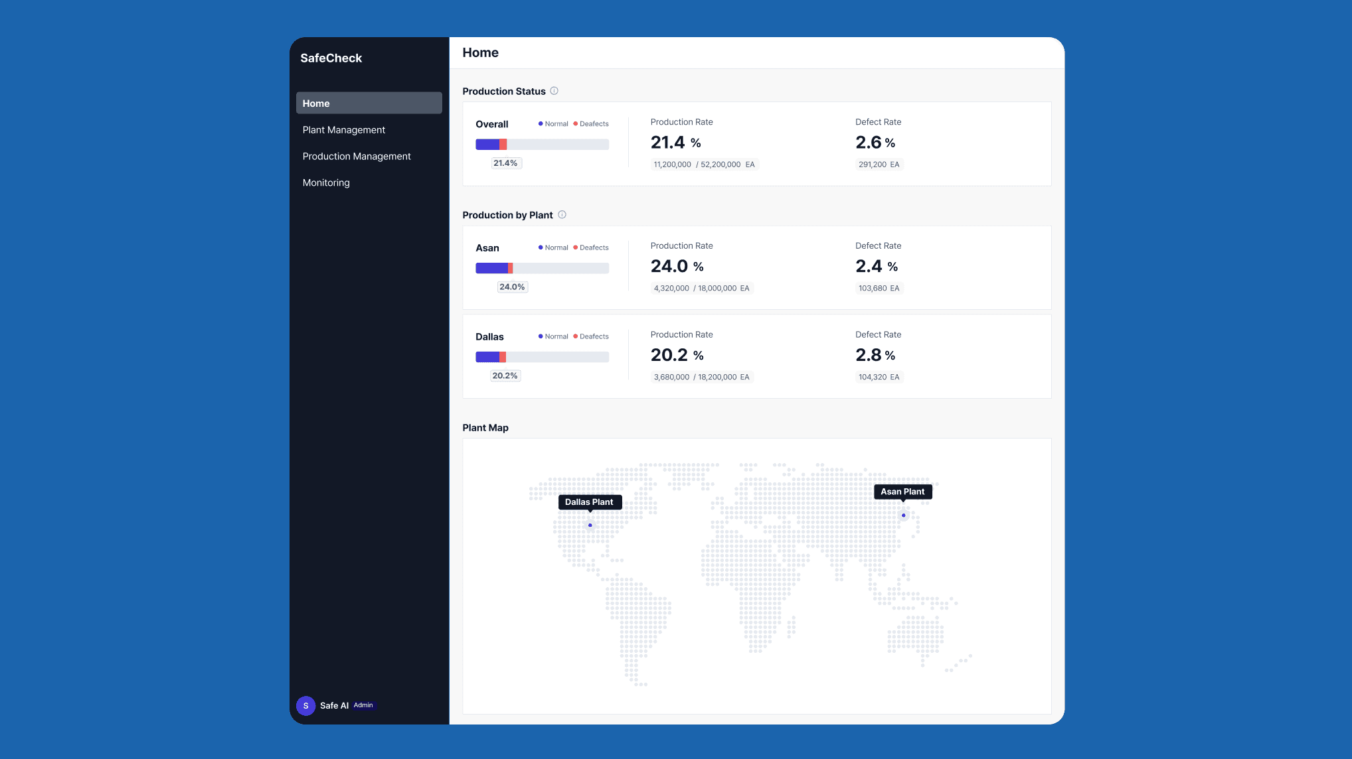
Task: Open Plant Management in the sidebar
Action: point(343,130)
